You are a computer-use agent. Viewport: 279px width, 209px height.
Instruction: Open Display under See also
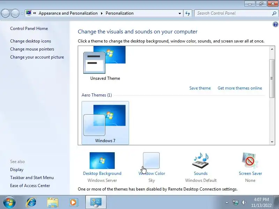point(17,170)
